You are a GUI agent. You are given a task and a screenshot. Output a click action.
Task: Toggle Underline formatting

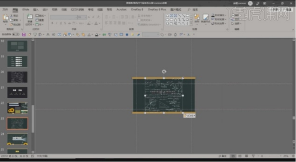coord(61,23)
